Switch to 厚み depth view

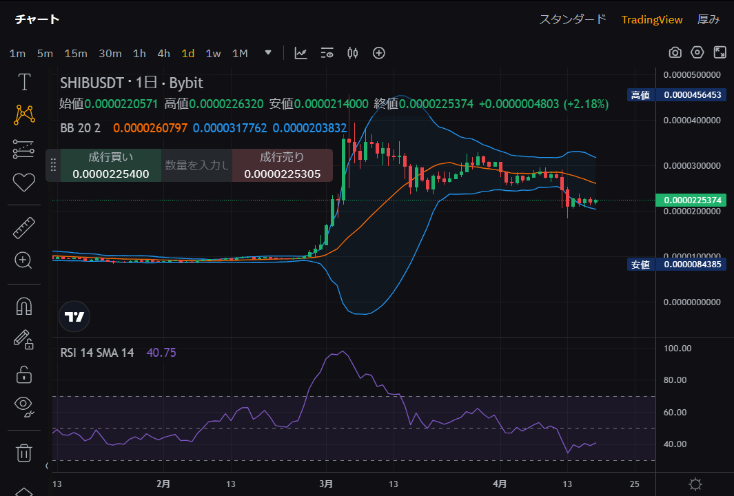point(708,20)
